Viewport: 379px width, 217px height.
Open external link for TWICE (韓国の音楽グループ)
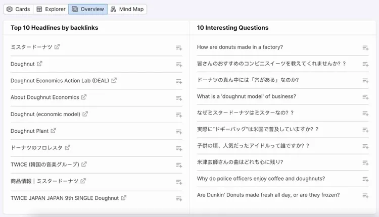point(84,164)
